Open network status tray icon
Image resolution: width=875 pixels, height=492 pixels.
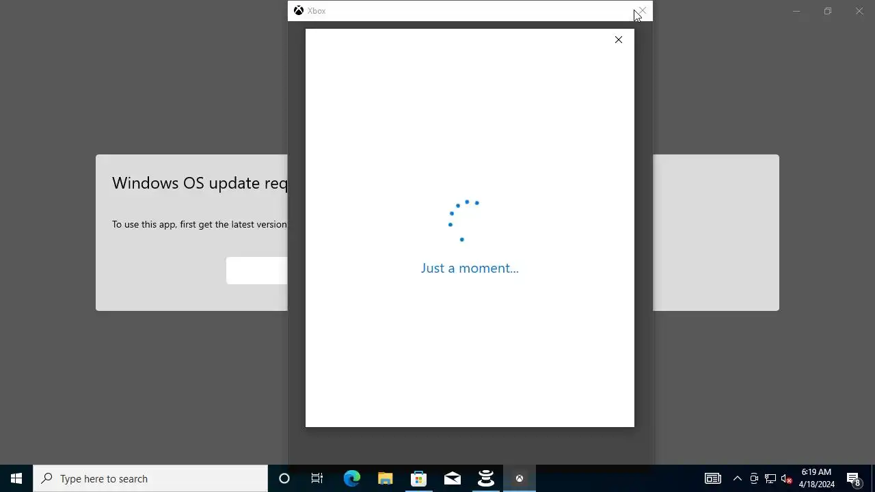(770, 478)
